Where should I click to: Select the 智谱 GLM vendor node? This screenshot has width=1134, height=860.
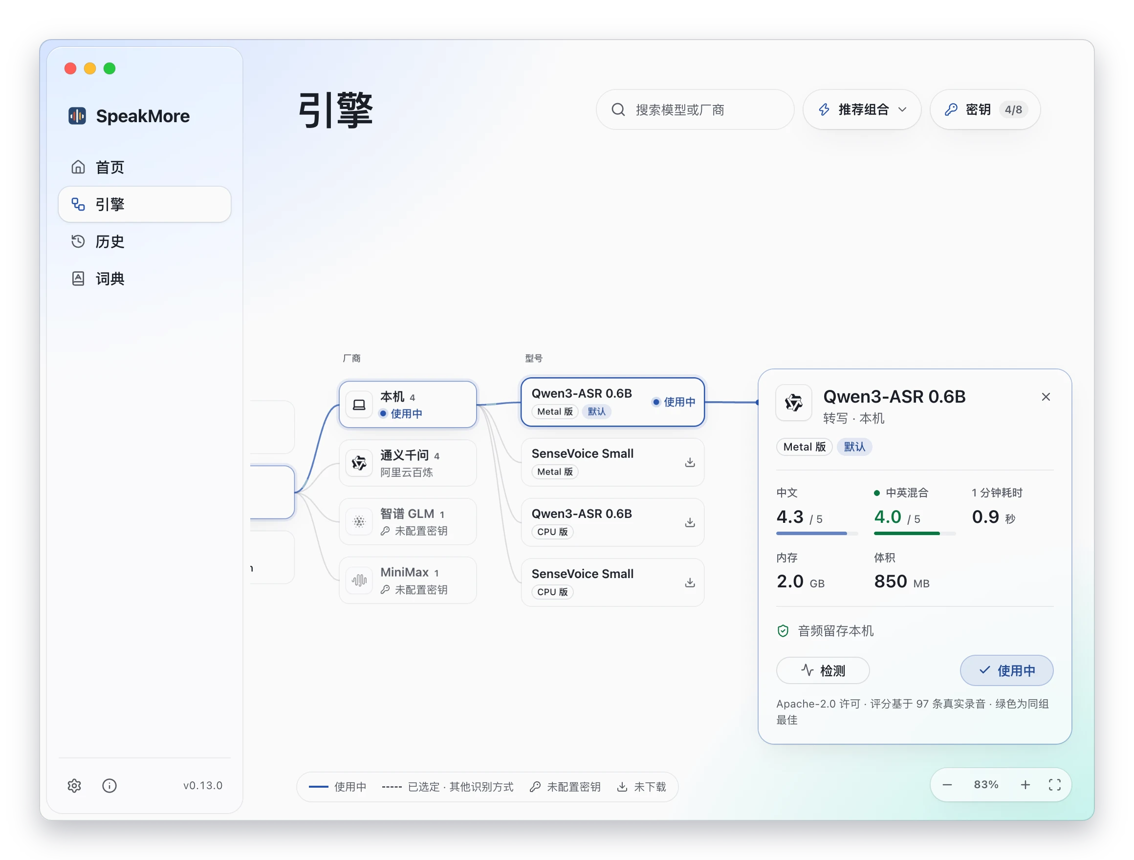click(408, 521)
